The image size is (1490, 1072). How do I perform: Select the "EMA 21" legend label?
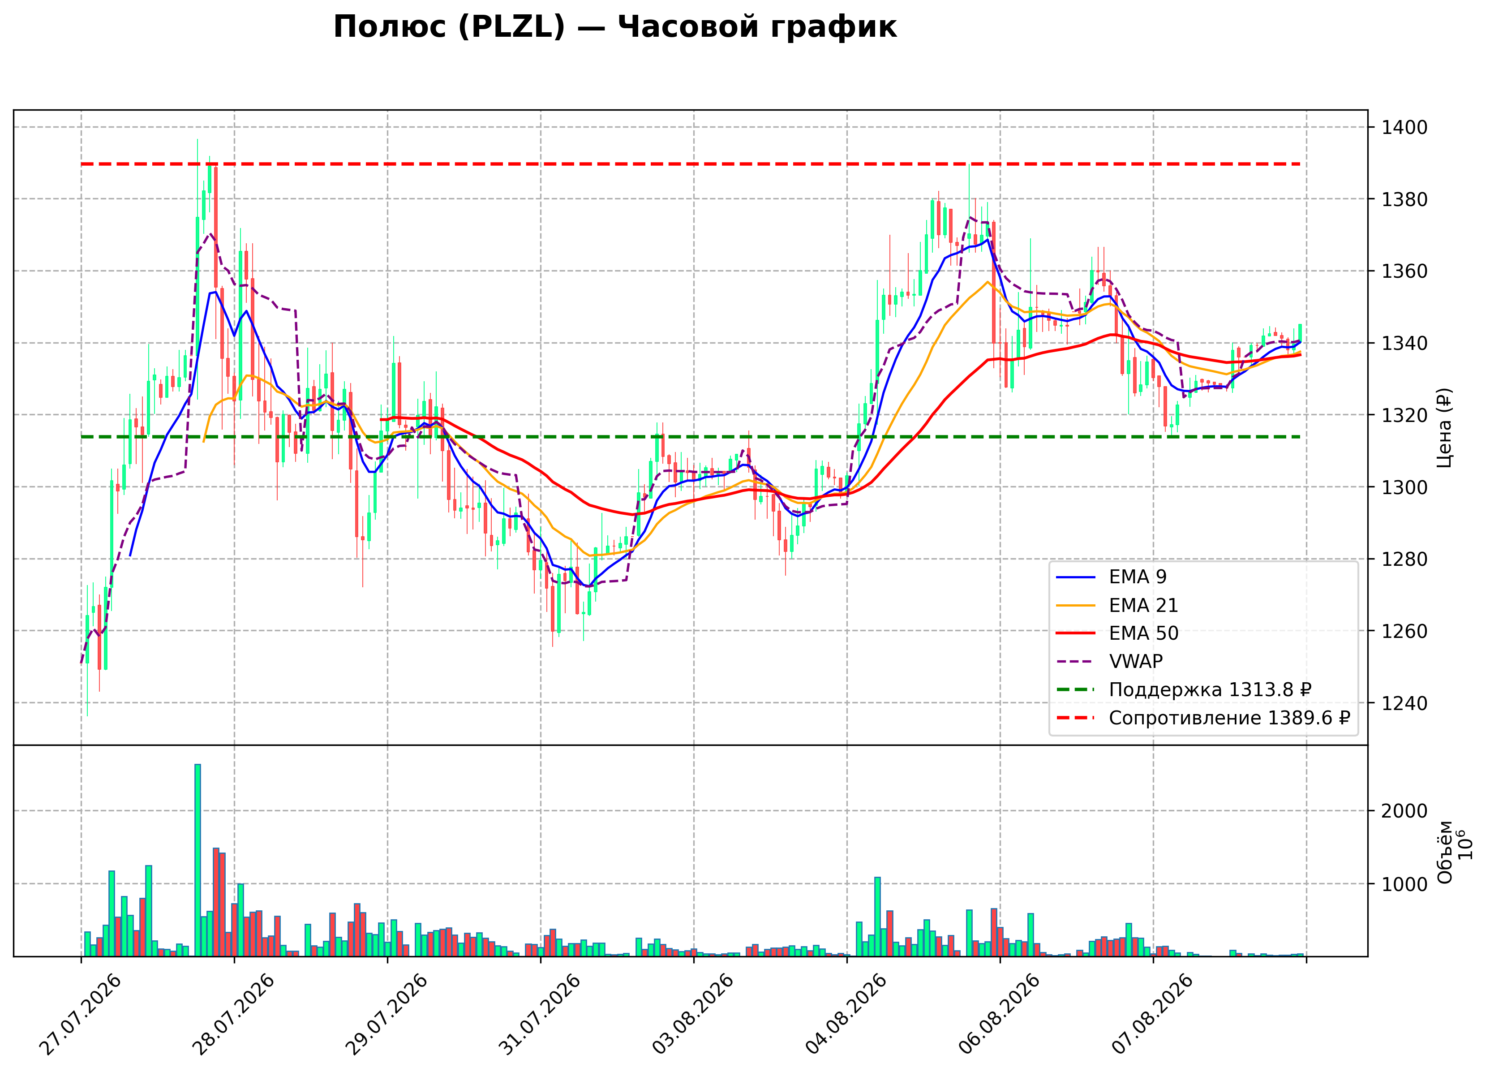[1143, 605]
